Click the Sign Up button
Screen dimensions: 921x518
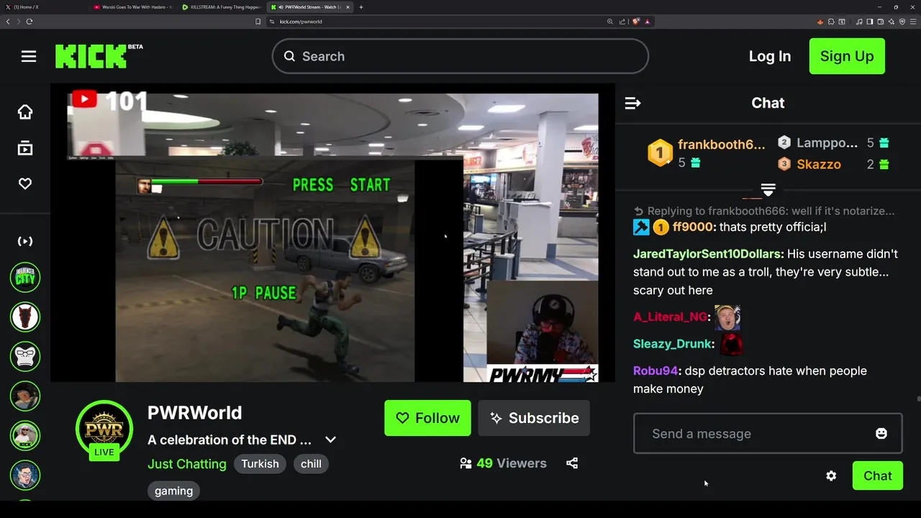[x=847, y=56]
